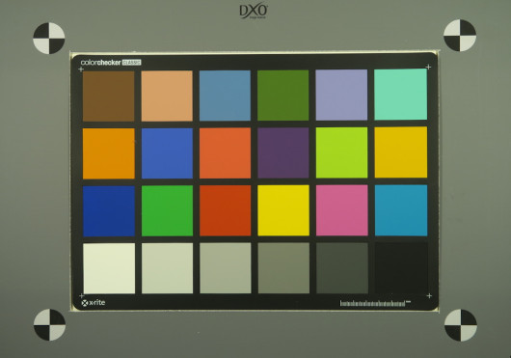Click the top-left checkered registration target
The image size is (511, 358).
(x=49, y=39)
